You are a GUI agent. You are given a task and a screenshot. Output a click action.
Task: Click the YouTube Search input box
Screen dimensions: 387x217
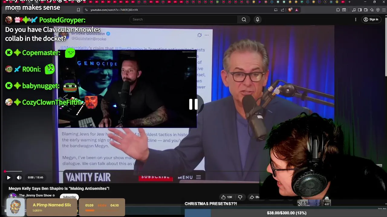[x=184, y=19]
